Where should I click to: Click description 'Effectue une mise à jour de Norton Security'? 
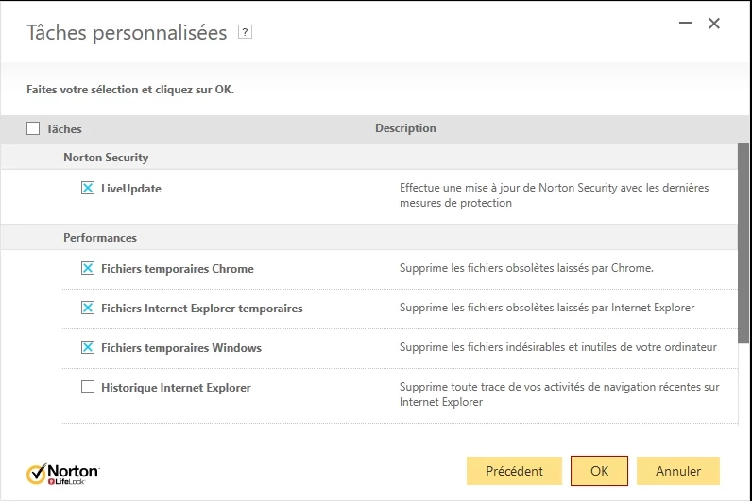(x=554, y=195)
